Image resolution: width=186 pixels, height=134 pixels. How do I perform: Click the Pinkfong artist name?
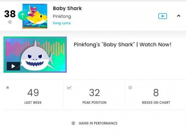coord(62,16)
